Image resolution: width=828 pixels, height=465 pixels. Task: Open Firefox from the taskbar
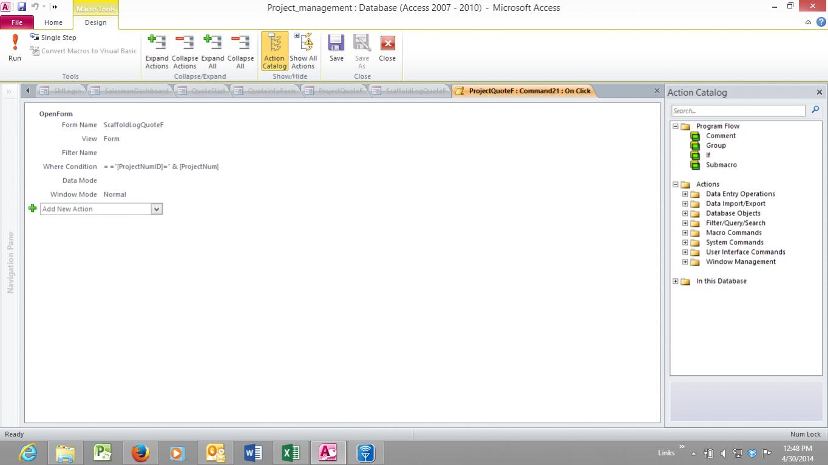(x=140, y=453)
